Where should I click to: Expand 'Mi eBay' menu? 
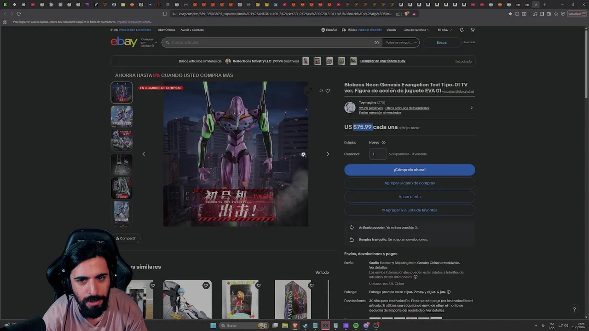point(445,30)
